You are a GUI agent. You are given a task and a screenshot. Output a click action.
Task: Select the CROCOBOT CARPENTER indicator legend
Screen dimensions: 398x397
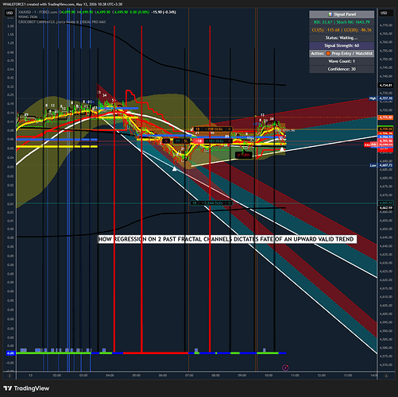62,22
